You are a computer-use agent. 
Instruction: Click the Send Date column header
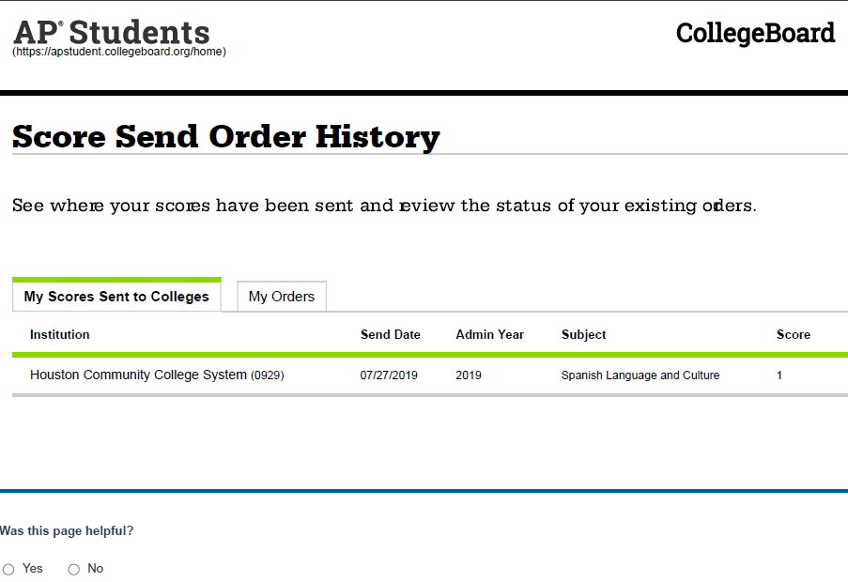click(x=391, y=334)
